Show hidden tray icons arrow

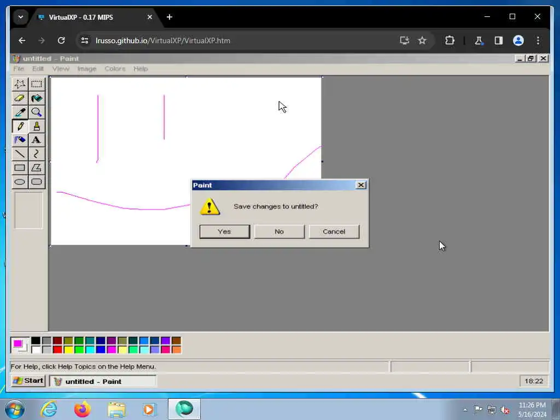click(x=465, y=410)
